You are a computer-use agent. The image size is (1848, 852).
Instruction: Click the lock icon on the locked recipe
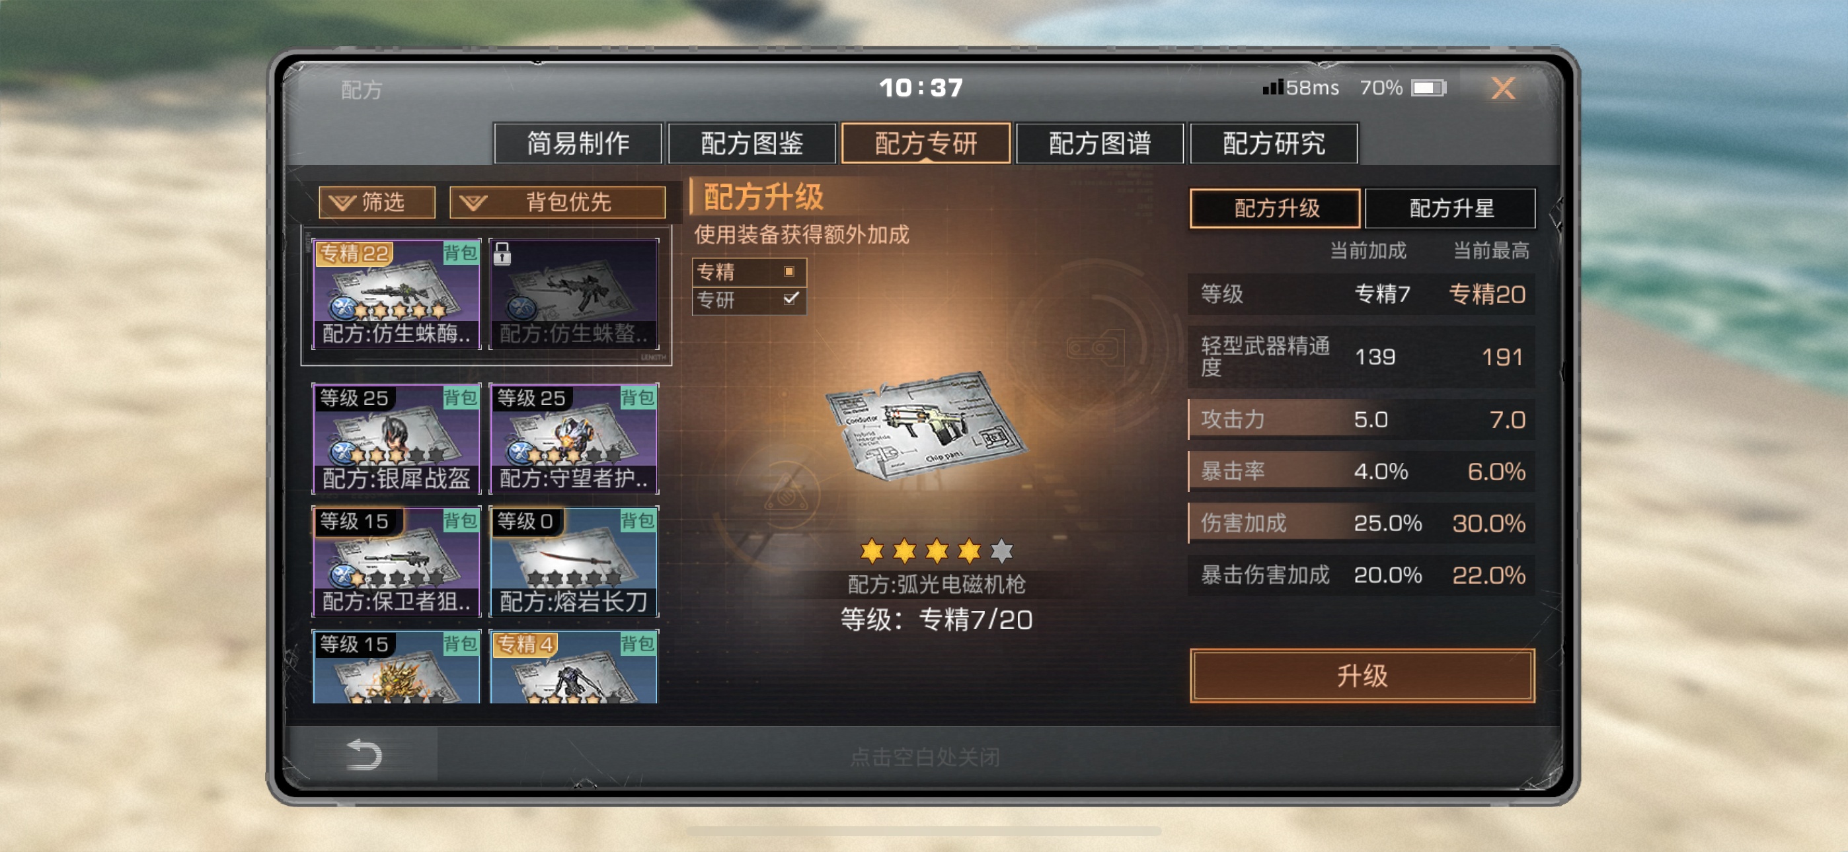point(502,253)
